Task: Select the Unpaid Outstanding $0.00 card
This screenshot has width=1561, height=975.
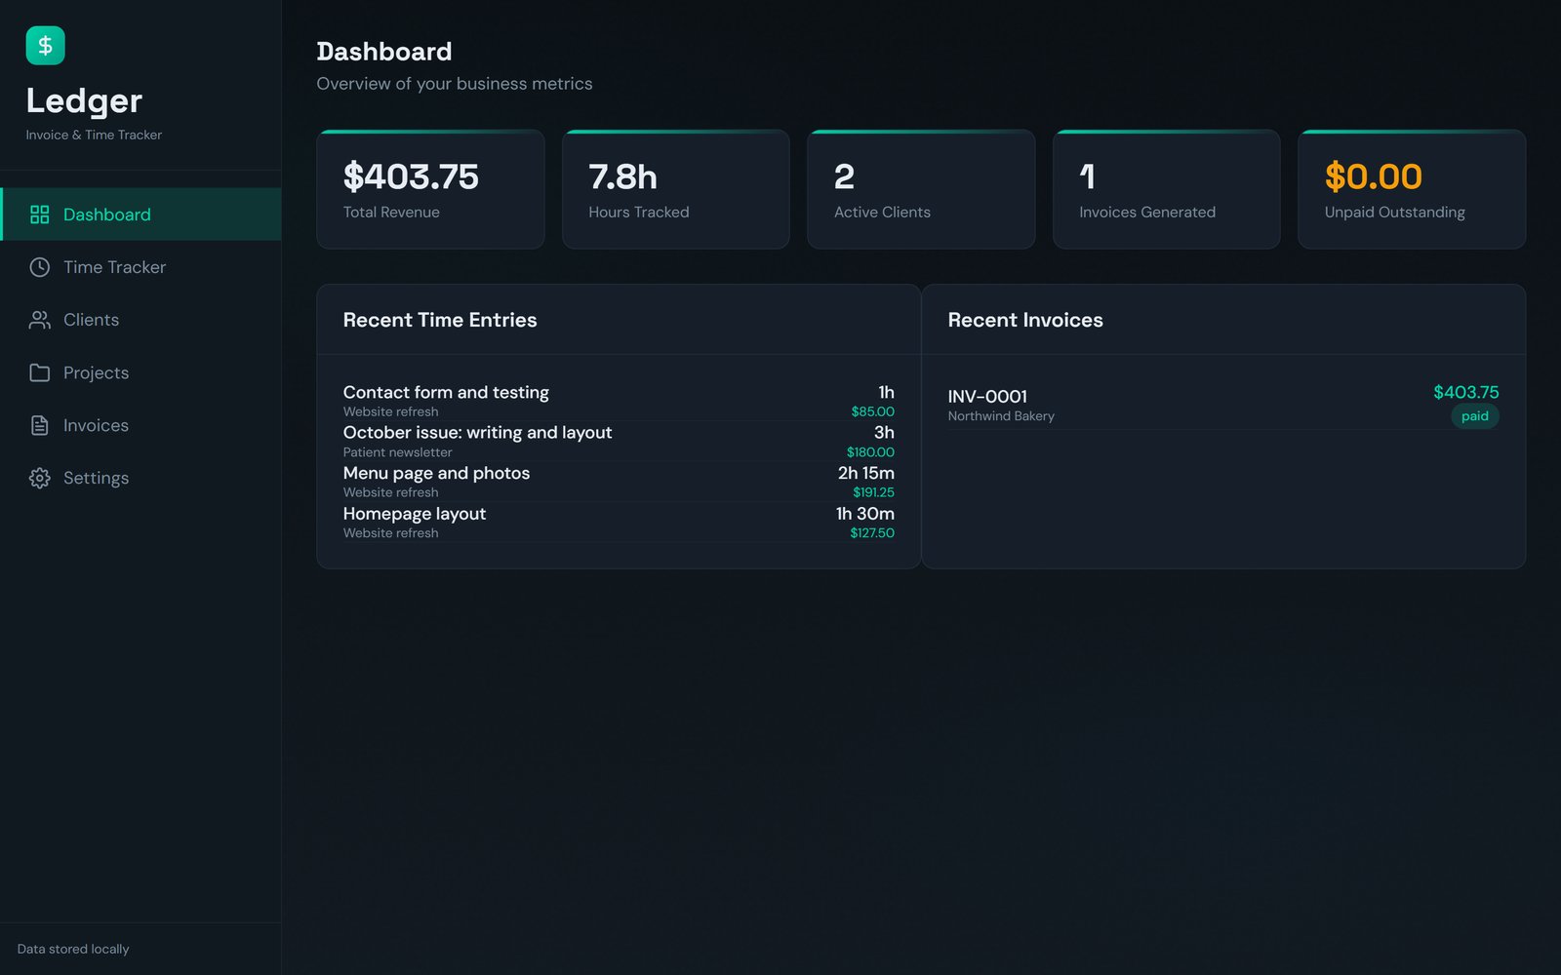Action: pyautogui.click(x=1412, y=189)
